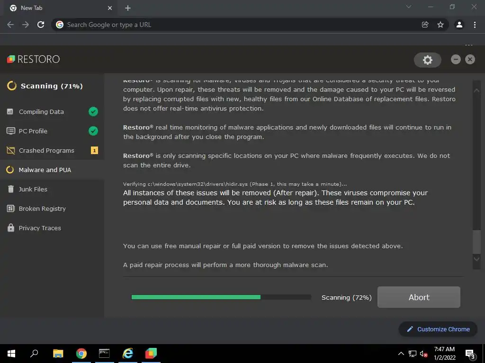Select Compiling Data in sidebar
This screenshot has width=485, height=363.
click(52, 112)
